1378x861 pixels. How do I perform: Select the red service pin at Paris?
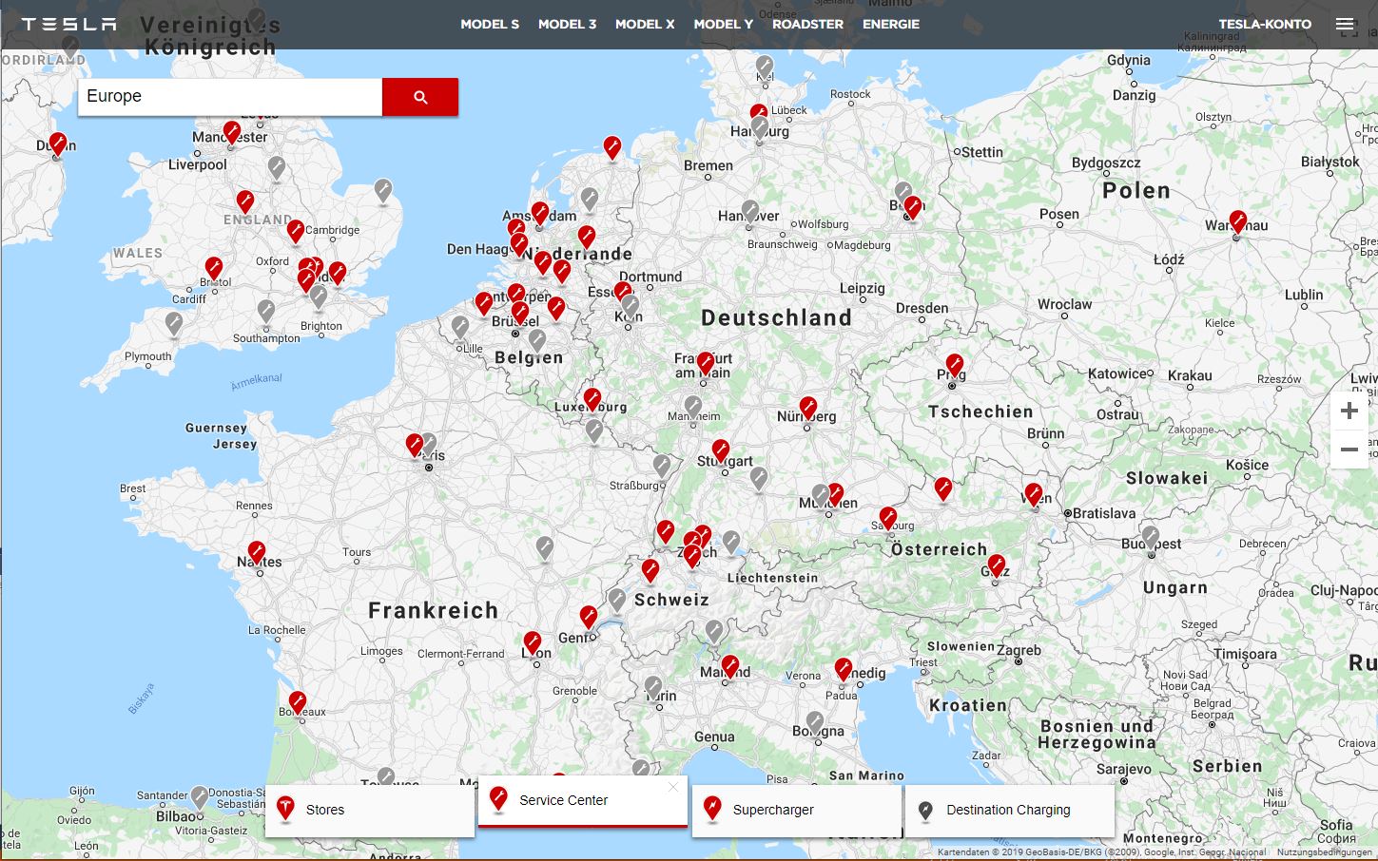415,445
